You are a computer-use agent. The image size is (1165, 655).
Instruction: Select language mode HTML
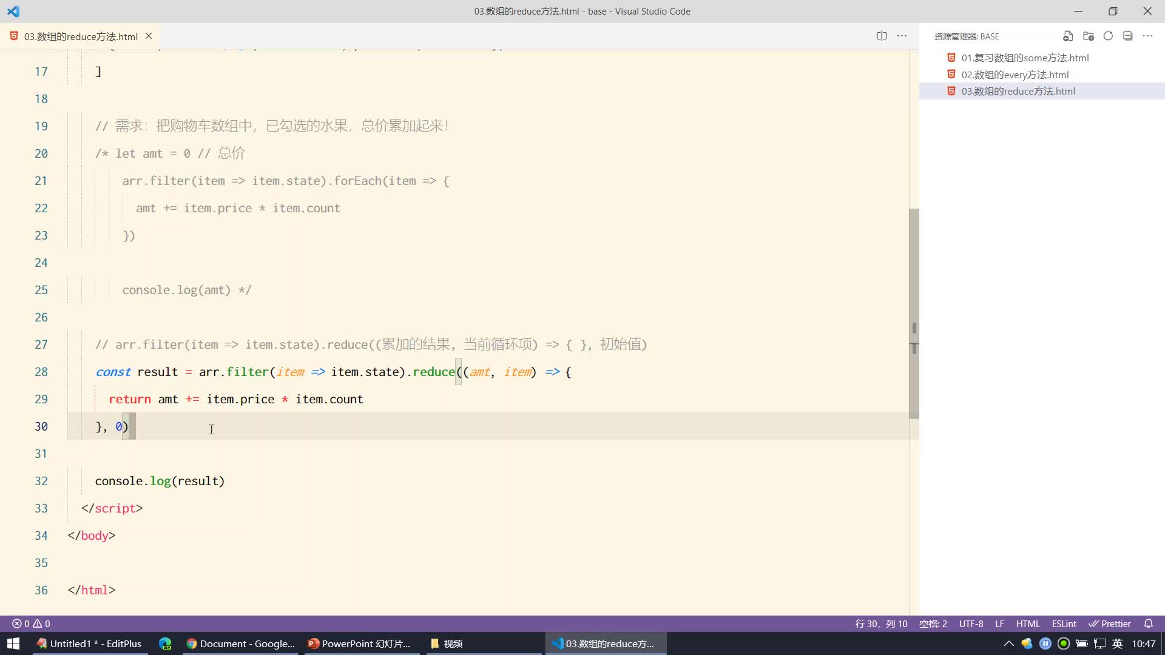1028,623
